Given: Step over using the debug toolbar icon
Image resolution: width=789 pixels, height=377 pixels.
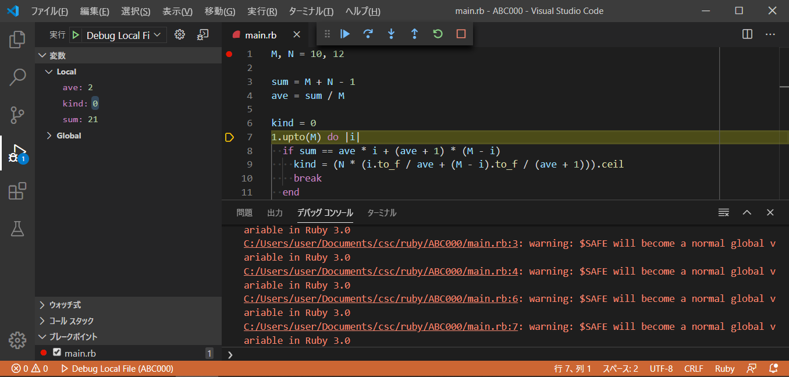Looking at the screenshot, I should pos(368,34).
